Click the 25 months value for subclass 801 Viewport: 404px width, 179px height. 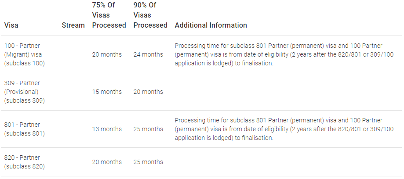click(x=148, y=129)
